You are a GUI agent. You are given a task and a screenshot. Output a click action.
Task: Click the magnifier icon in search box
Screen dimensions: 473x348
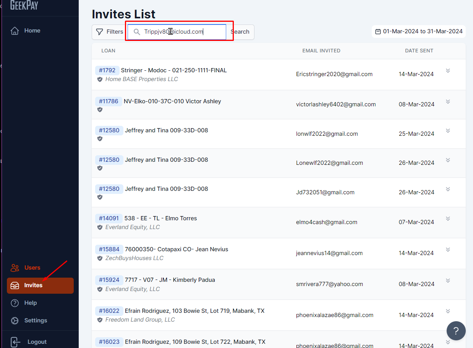(136, 32)
